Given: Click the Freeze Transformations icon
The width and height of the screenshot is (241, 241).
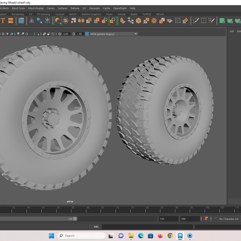Looking at the screenshot, I should point(47,21).
